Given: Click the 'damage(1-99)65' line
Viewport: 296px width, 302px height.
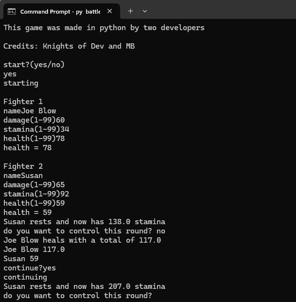Looking at the screenshot, I should click(34, 185).
